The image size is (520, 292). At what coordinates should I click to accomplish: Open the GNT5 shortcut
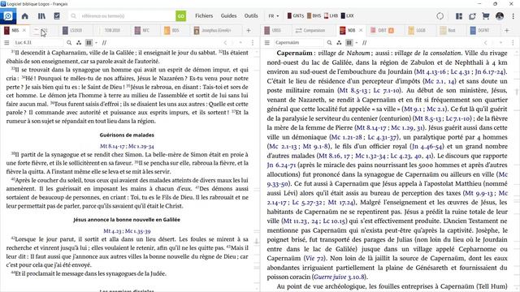(296, 15)
